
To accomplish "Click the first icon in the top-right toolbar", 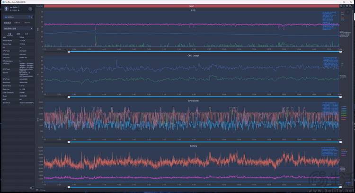I will pyautogui.click(x=341, y=6).
